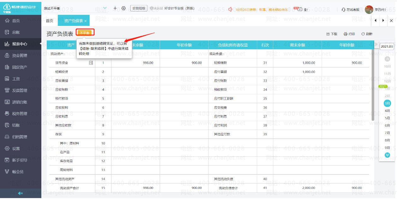Viewport: 397px width, 199px height.
Task: Open 税务管理 in the sidebar
Action: pos(21,114)
